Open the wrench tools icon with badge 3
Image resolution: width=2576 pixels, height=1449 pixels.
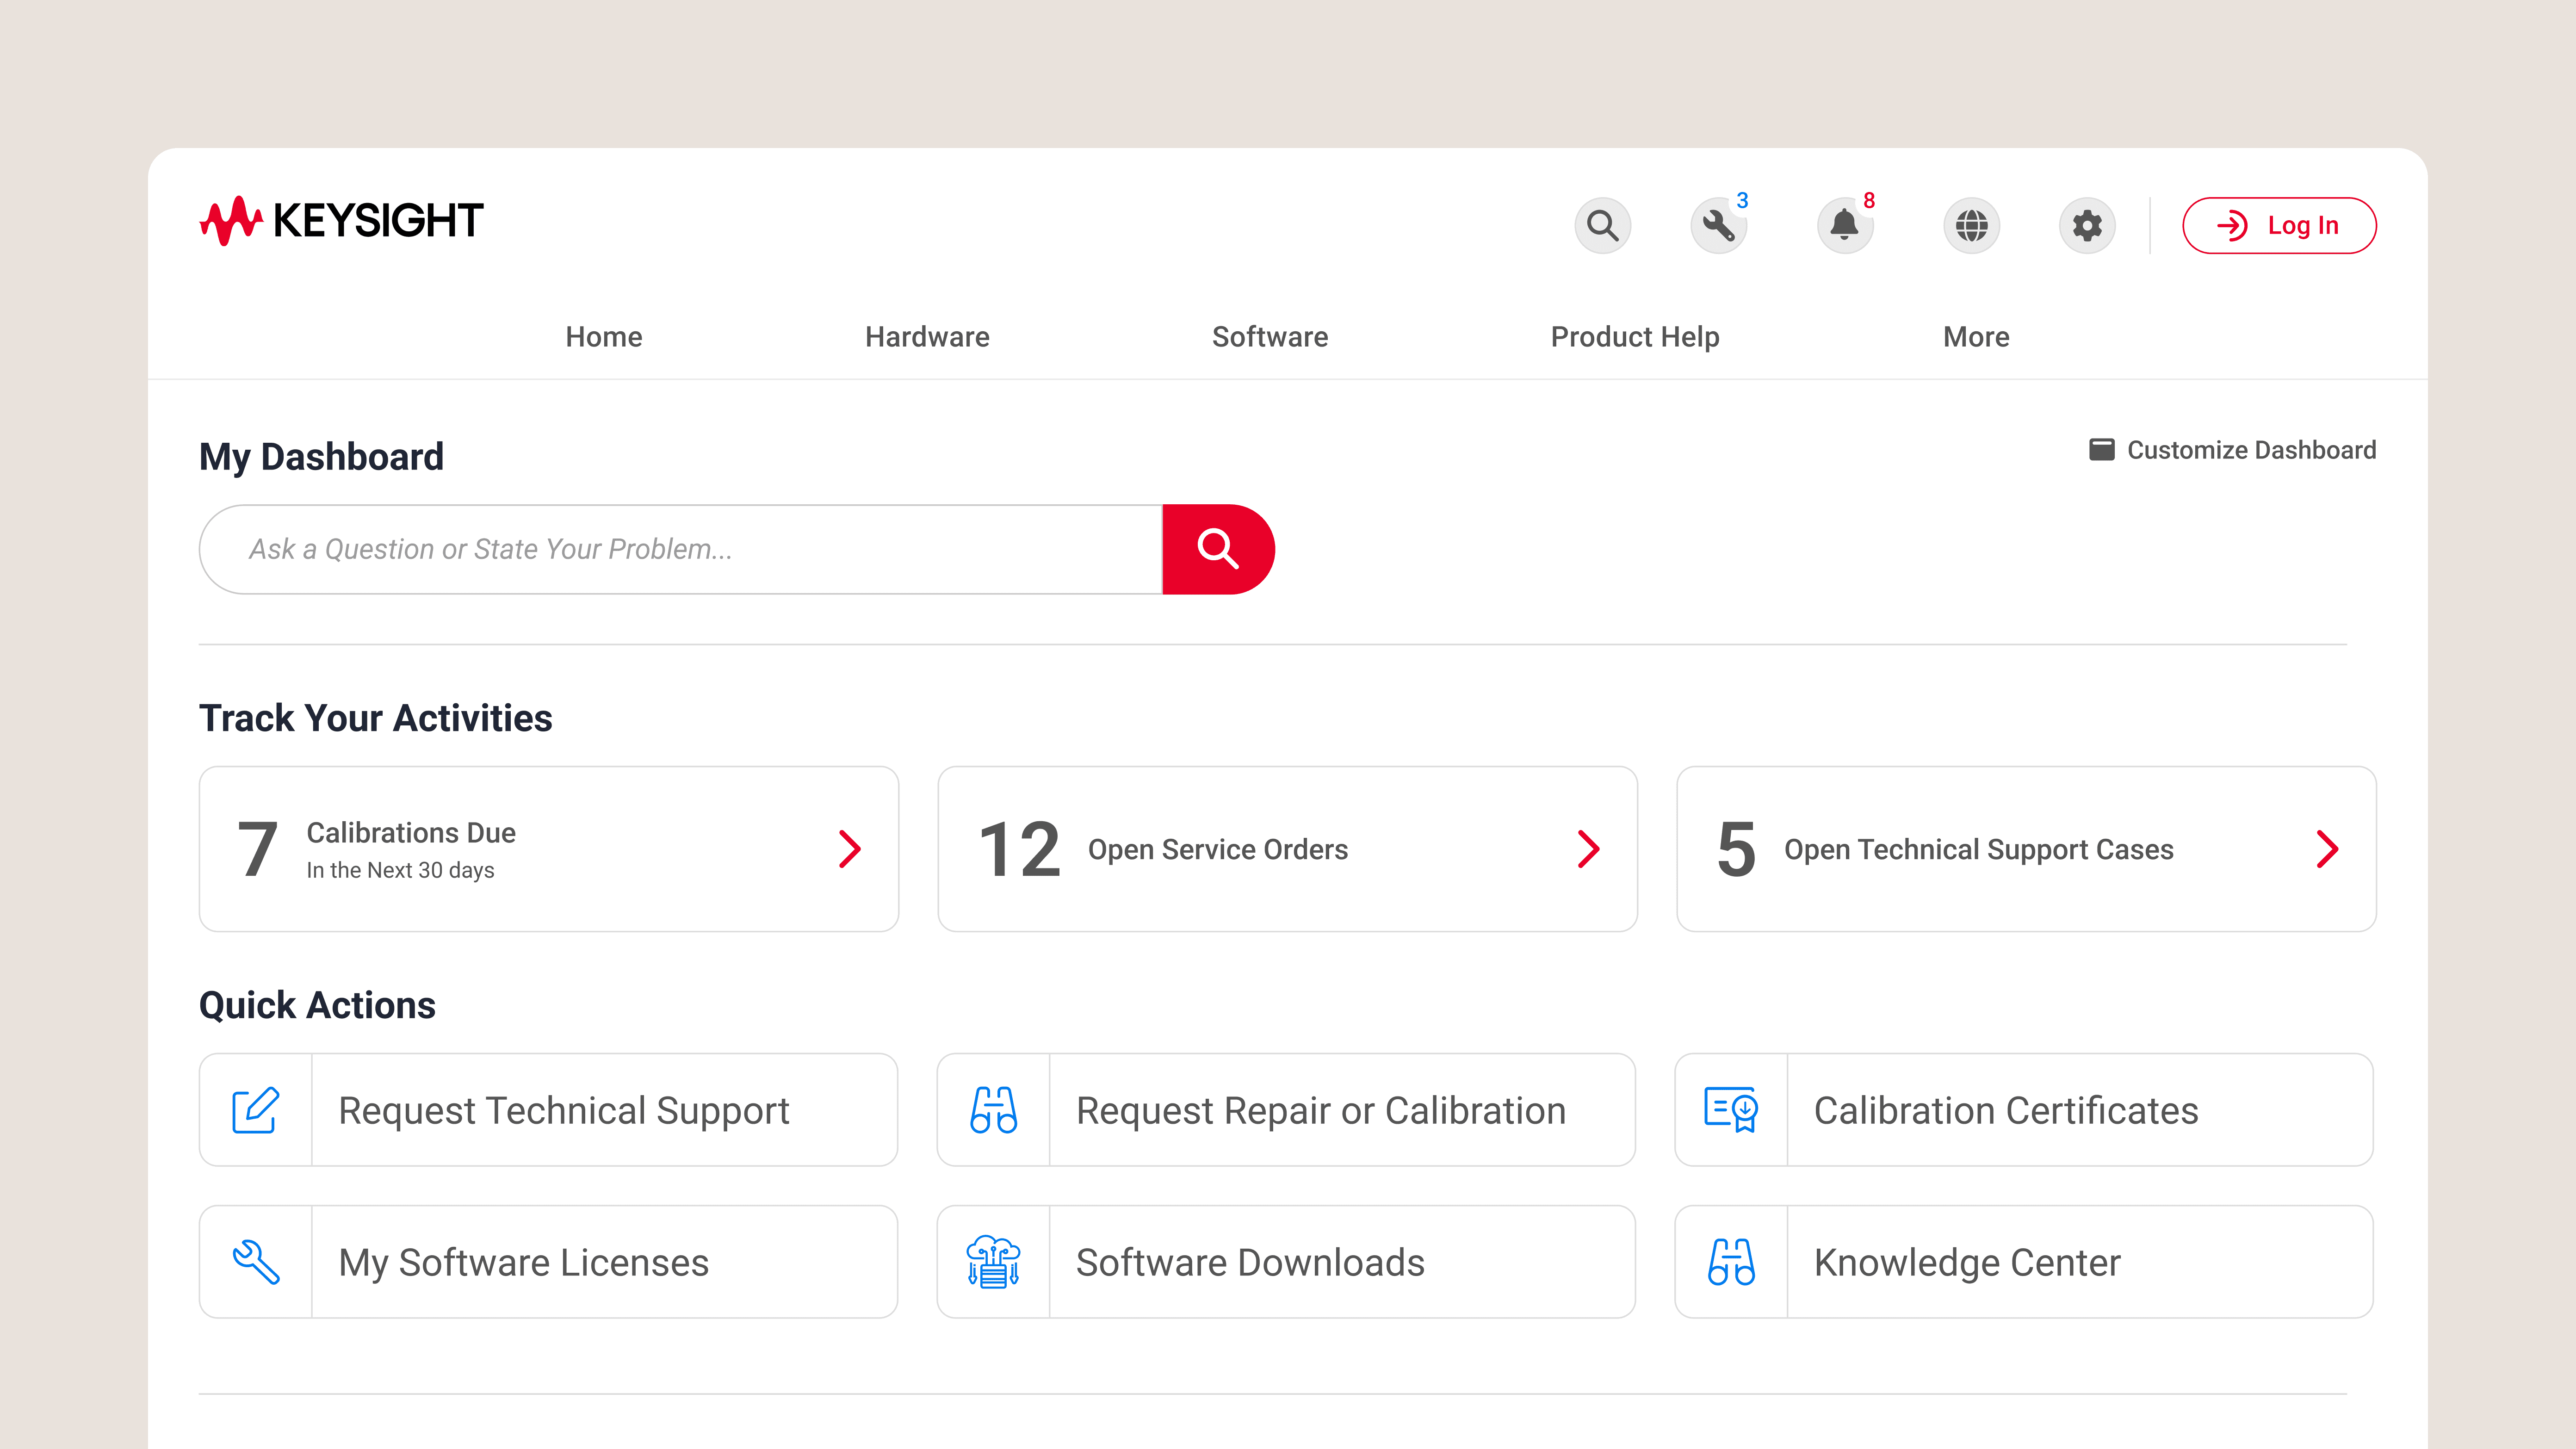1718,225
